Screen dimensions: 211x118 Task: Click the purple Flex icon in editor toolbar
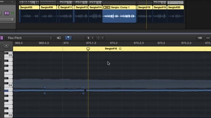(x=1, y=38)
